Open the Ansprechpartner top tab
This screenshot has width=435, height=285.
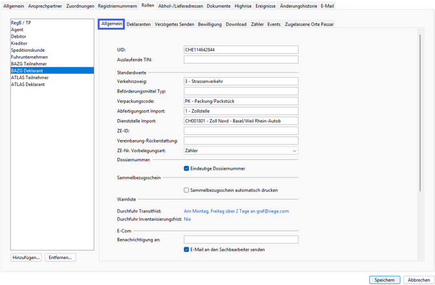click(x=45, y=6)
